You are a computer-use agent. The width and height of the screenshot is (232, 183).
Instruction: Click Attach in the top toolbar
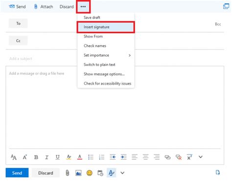[44, 7]
